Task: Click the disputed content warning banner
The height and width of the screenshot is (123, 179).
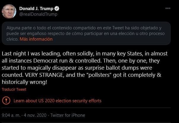Action: tap(86, 32)
